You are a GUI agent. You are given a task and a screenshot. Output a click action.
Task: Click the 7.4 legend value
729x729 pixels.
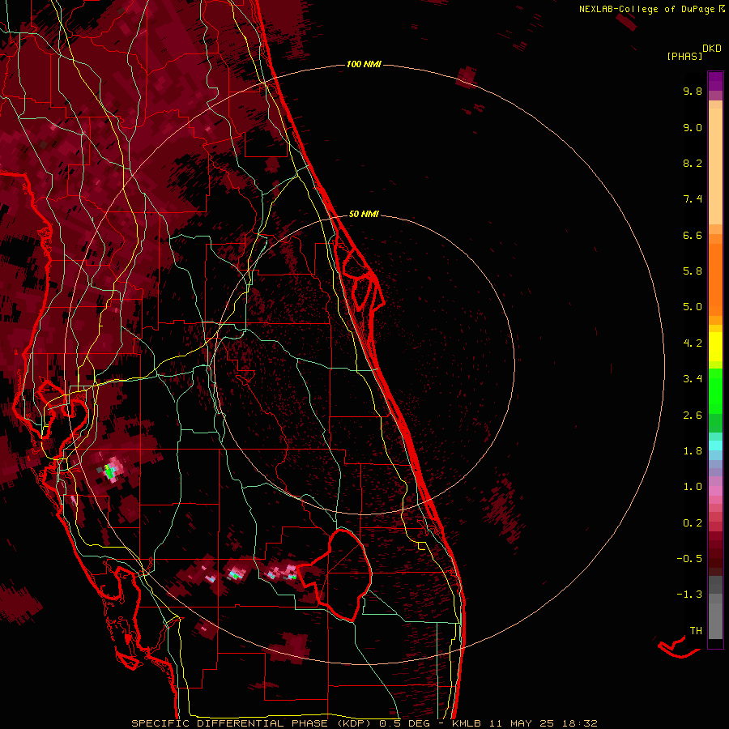[x=693, y=199]
